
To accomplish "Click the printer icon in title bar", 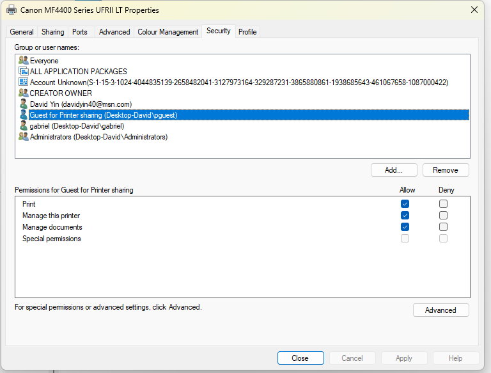I will pos(12,10).
